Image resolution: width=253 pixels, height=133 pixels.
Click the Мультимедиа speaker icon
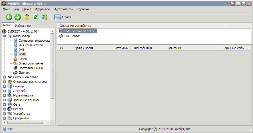[x=10, y=95]
